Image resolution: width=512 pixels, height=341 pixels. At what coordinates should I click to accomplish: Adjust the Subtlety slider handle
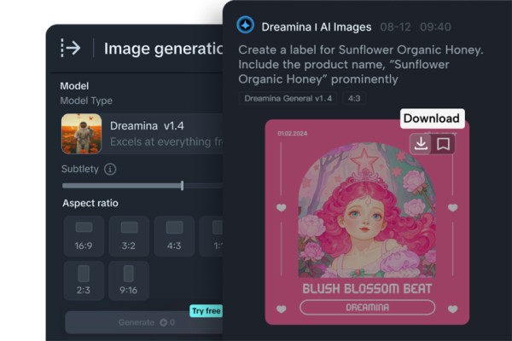pyautogui.click(x=183, y=186)
